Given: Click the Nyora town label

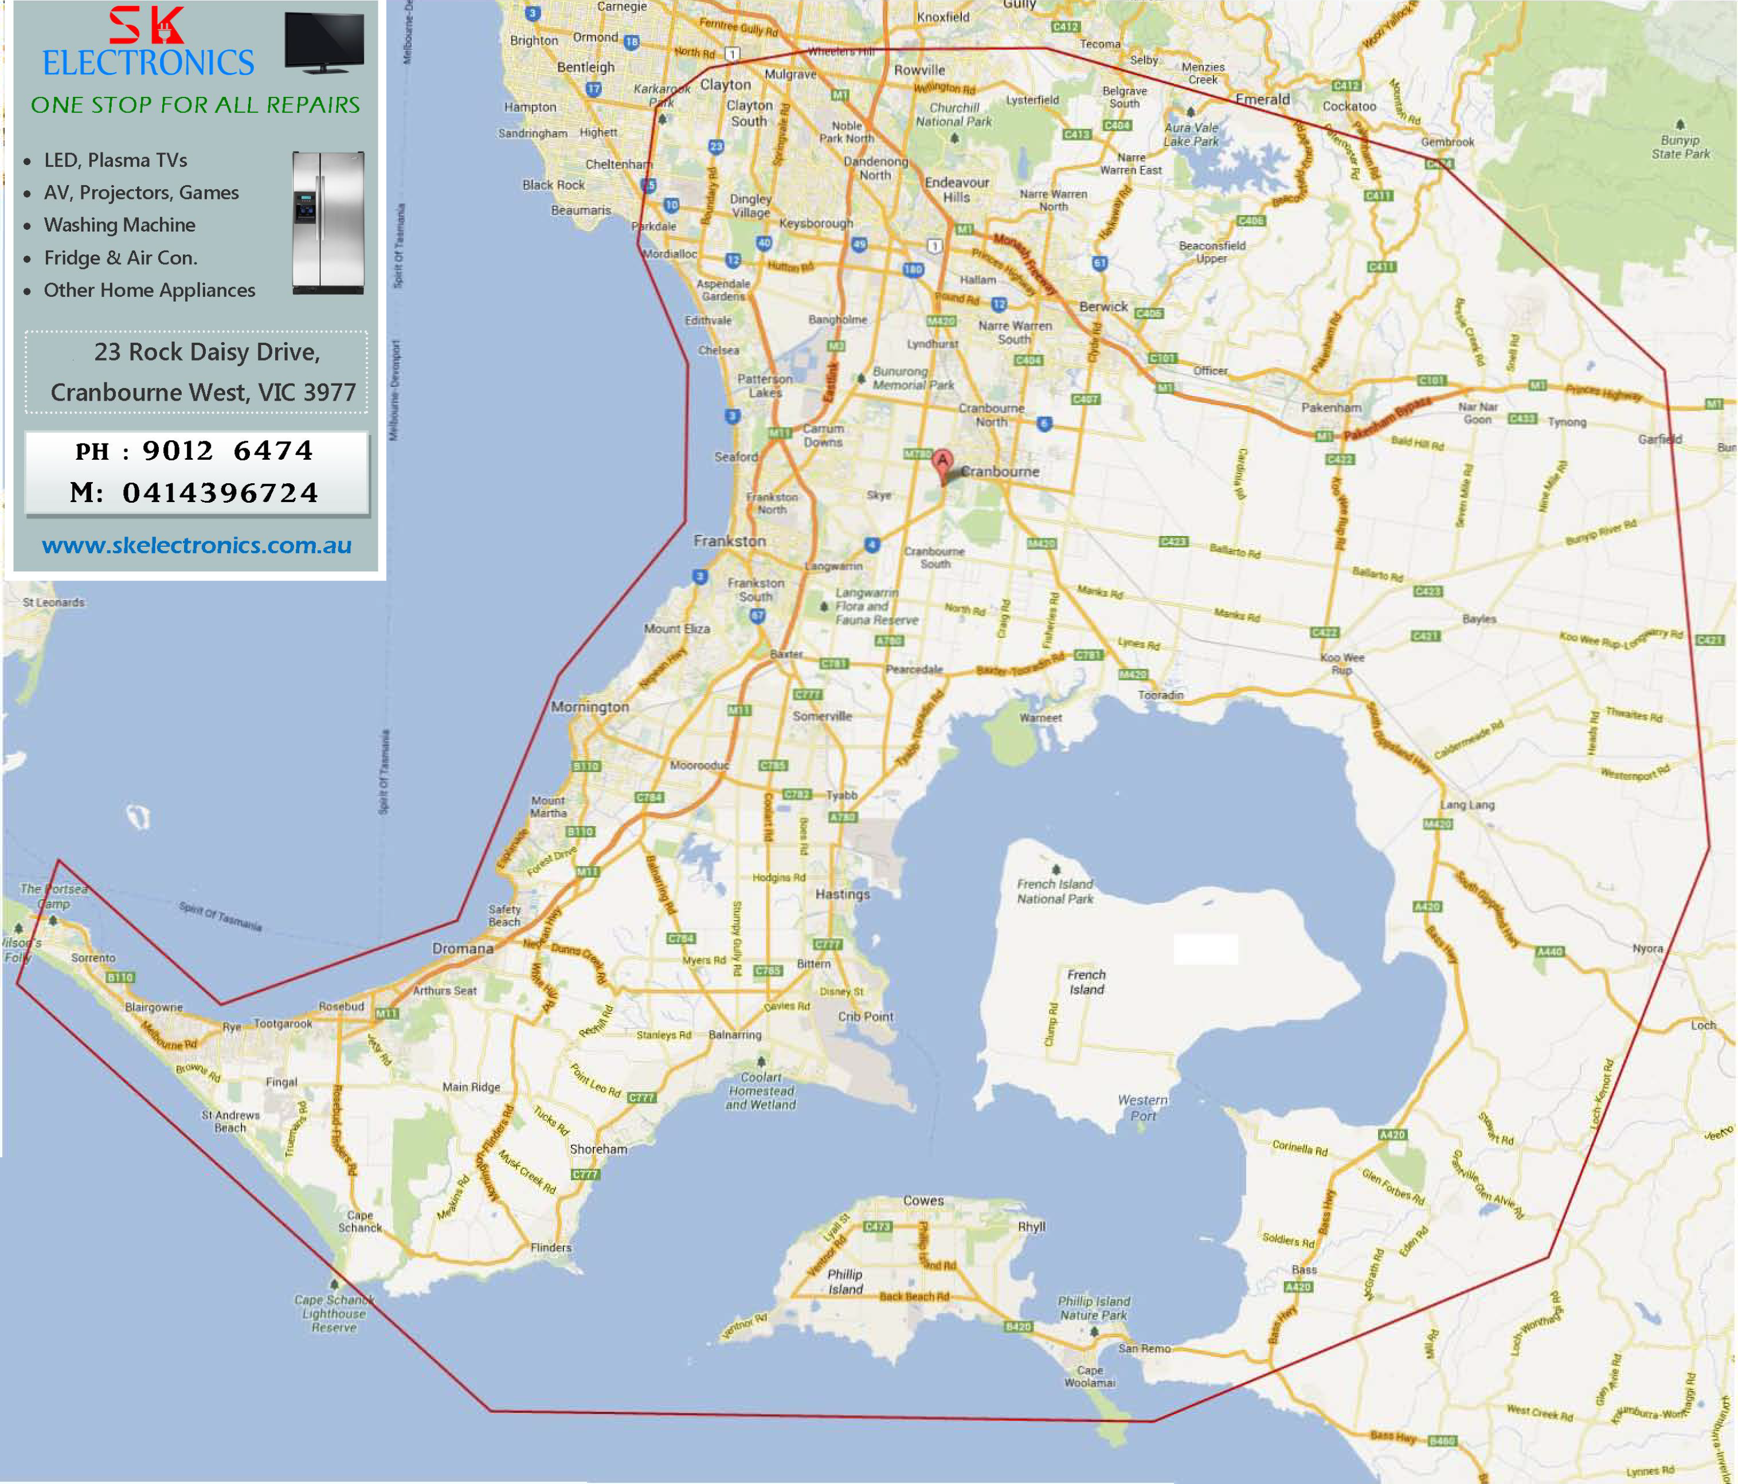Looking at the screenshot, I should click(1647, 949).
